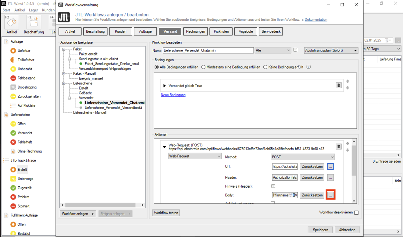This screenshot has width=403, height=237.
Task: Click the Speichern button
Action: (320, 230)
